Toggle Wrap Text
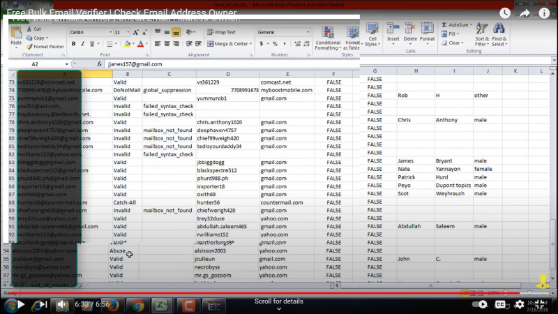 (221, 32)
